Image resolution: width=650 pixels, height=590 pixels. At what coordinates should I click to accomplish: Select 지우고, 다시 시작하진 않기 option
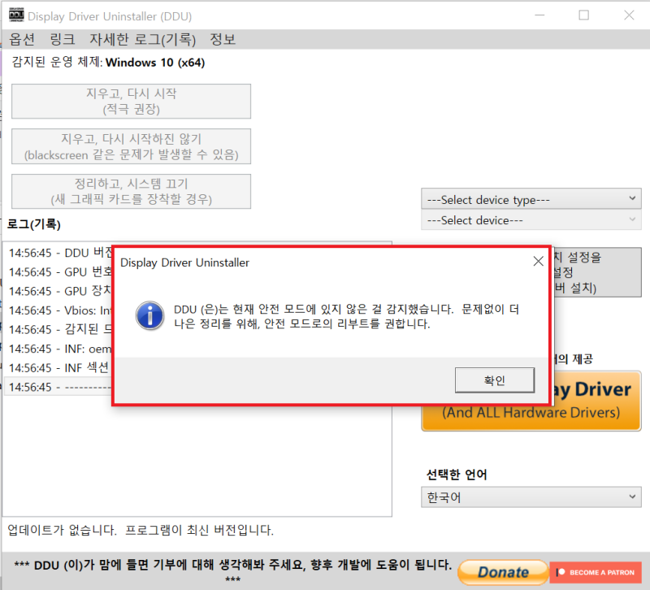130,146
